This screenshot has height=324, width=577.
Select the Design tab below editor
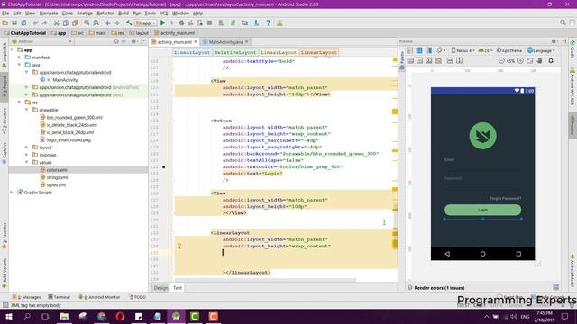160,288
